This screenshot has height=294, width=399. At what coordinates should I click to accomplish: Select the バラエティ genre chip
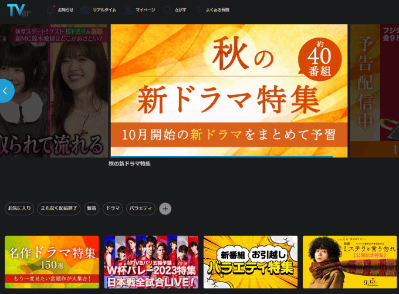pyautogui.click(x=141, y=208)
